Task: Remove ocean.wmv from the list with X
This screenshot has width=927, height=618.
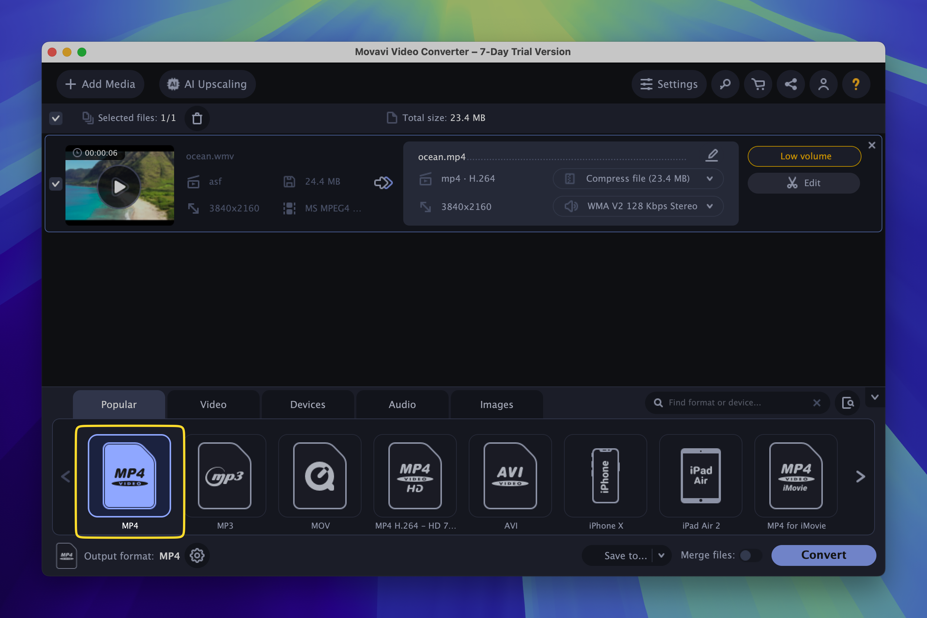Action: pyautogui.click(x=872, y=145)
